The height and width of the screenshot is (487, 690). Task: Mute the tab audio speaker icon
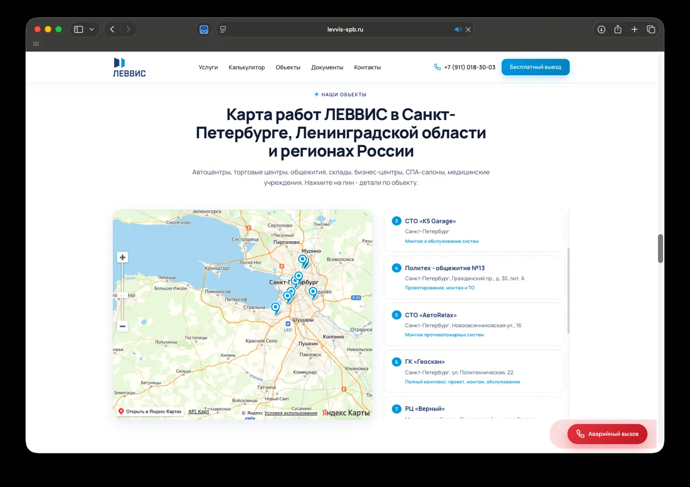tap(458, 30)
